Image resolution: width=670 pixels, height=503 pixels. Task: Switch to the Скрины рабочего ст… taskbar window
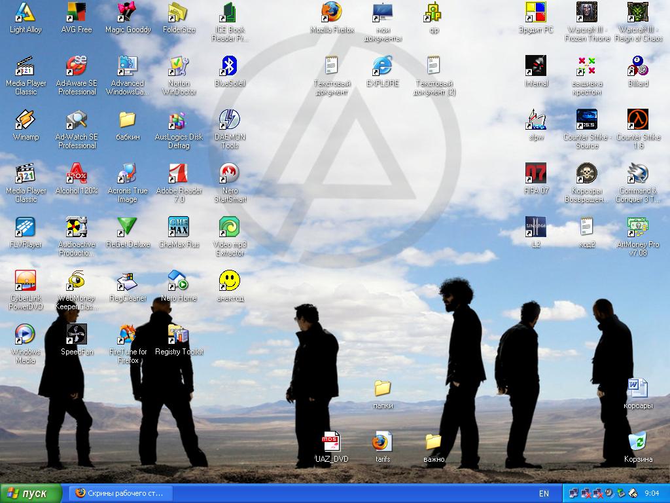point(122,494)
